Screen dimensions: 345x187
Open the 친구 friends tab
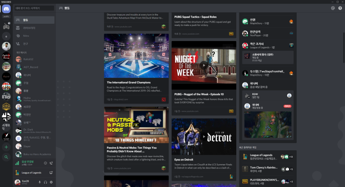34,44
